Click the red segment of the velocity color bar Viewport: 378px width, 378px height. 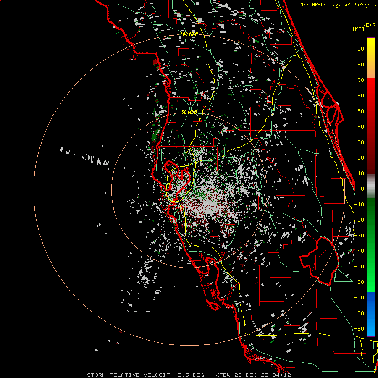(371, 126)
